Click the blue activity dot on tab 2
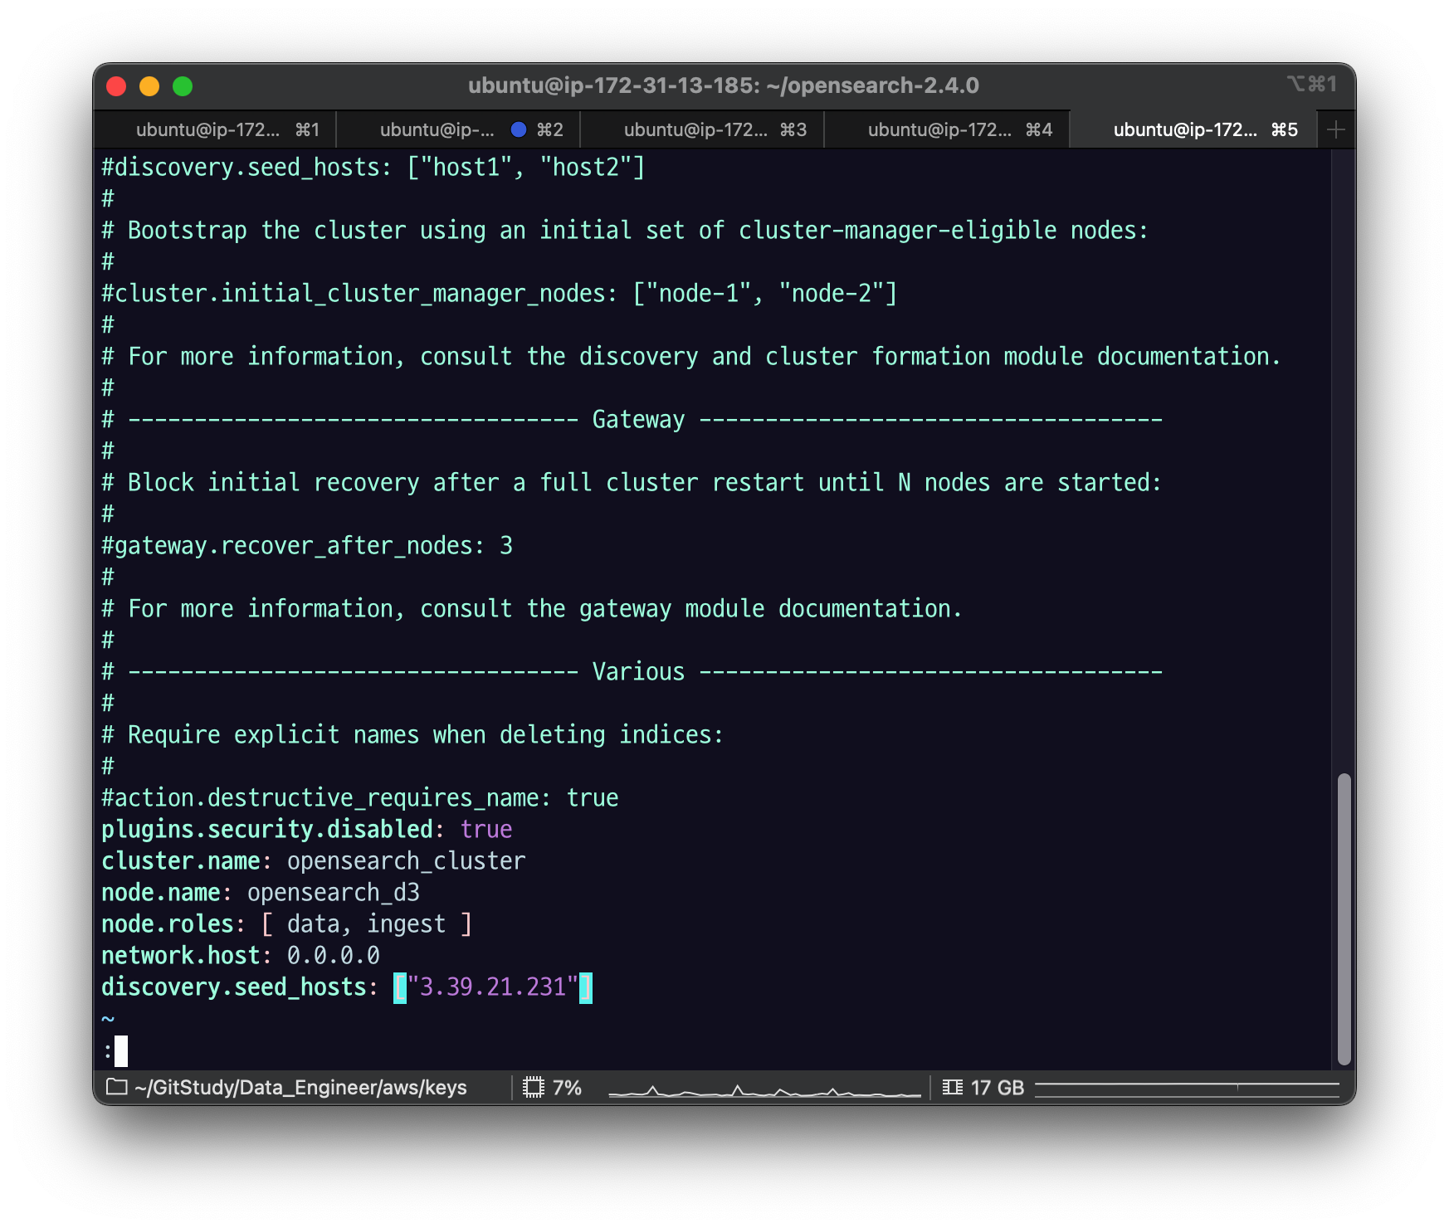 519,129
